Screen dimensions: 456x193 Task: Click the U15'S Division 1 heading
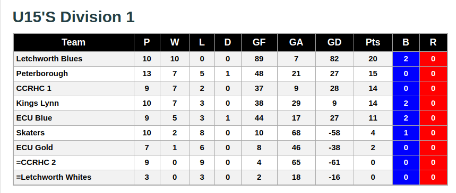tap(74, 17)
